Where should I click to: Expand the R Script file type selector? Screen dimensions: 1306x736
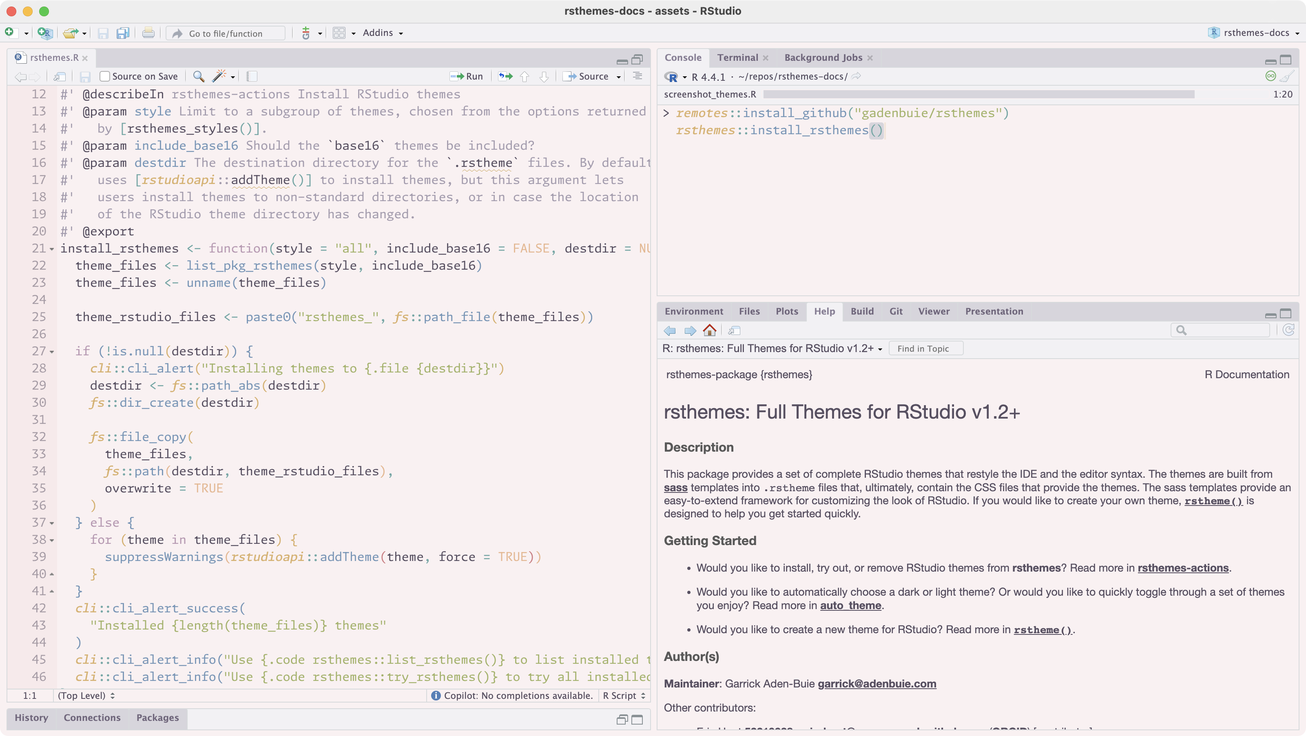624,696
